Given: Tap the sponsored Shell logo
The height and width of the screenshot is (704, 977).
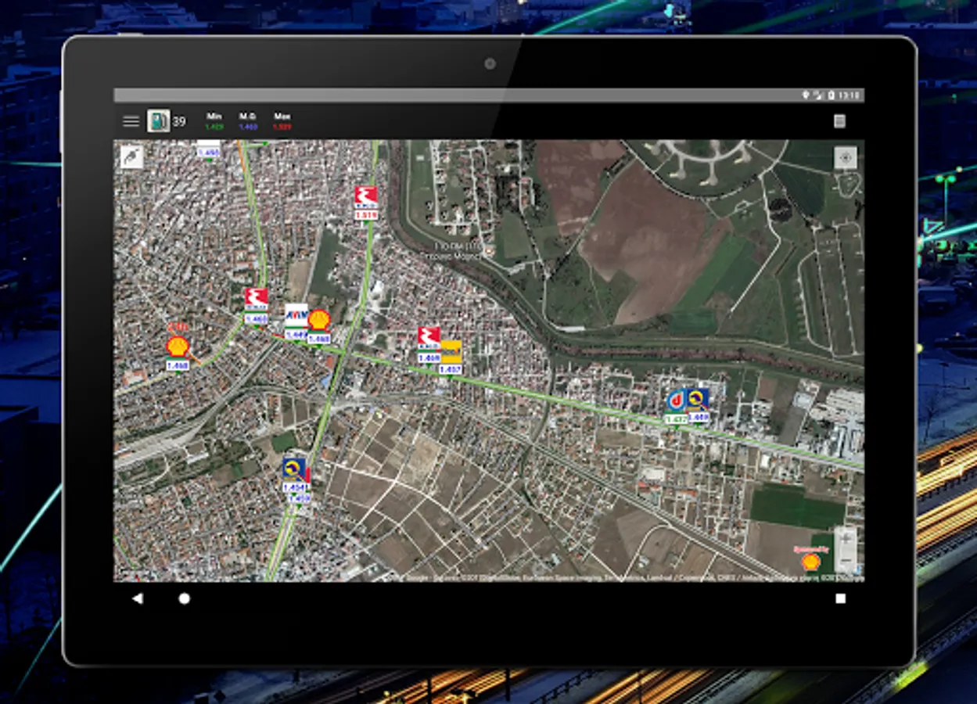Looking at the screenshot, I should 810,561.
